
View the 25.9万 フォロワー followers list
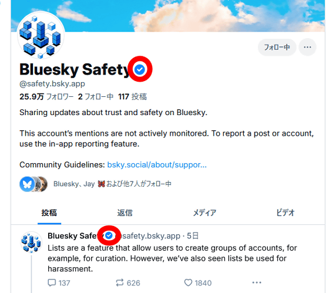tap(46, 97)
